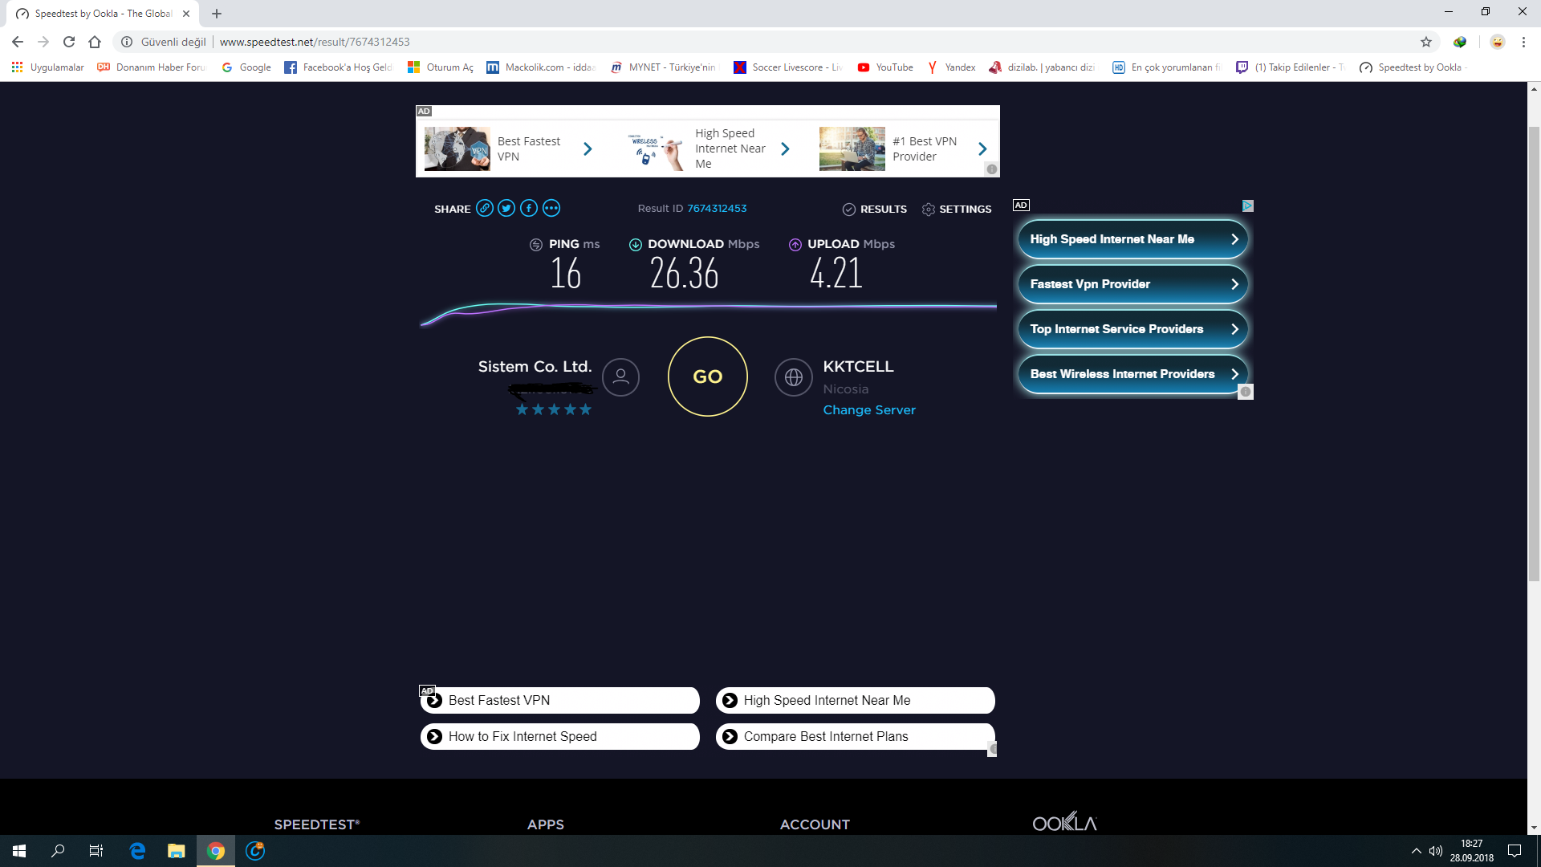Open SETTINGS with the gear icon
The height and width of the screenshot is (867, 1541).
click(957, 209)
